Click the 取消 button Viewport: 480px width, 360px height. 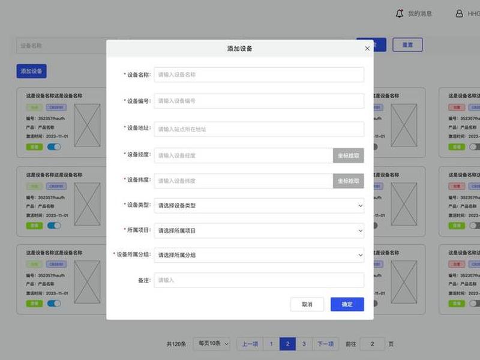coord(307,304)
